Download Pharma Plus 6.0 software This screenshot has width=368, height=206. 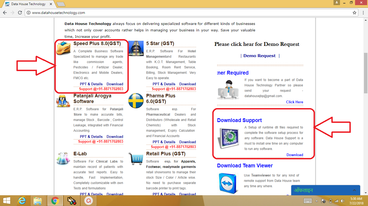coord(188,142)
